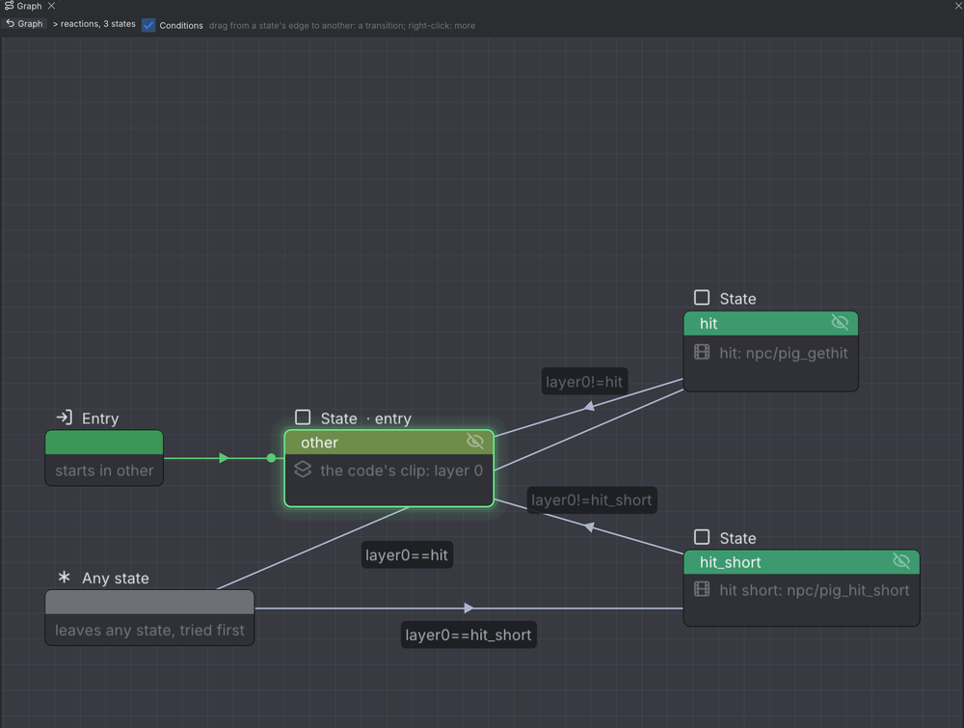The image size is (964, 728).
Task: Close the panel with the top-right X
Action: pos(958,5)
